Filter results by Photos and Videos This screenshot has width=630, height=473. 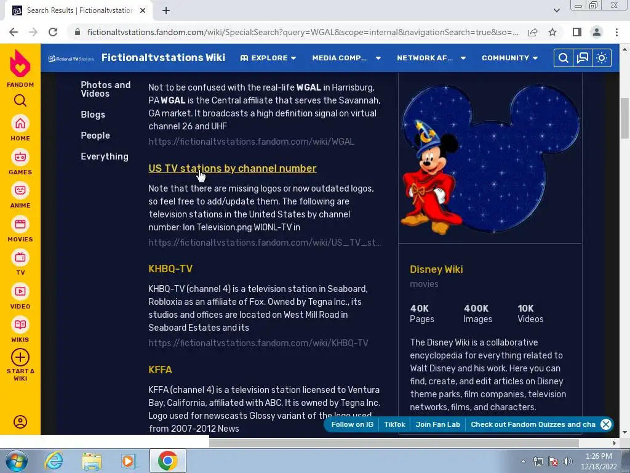pyautogui.click(x=106, y=89)
